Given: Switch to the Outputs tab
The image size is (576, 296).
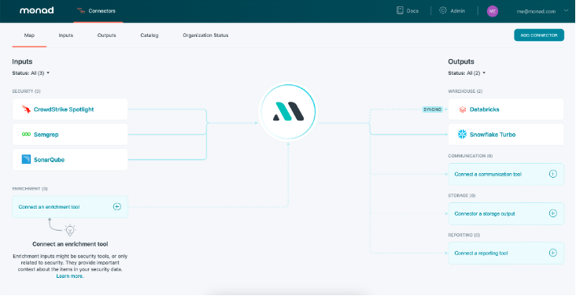Looking at the screenshot, I should 106,35.
